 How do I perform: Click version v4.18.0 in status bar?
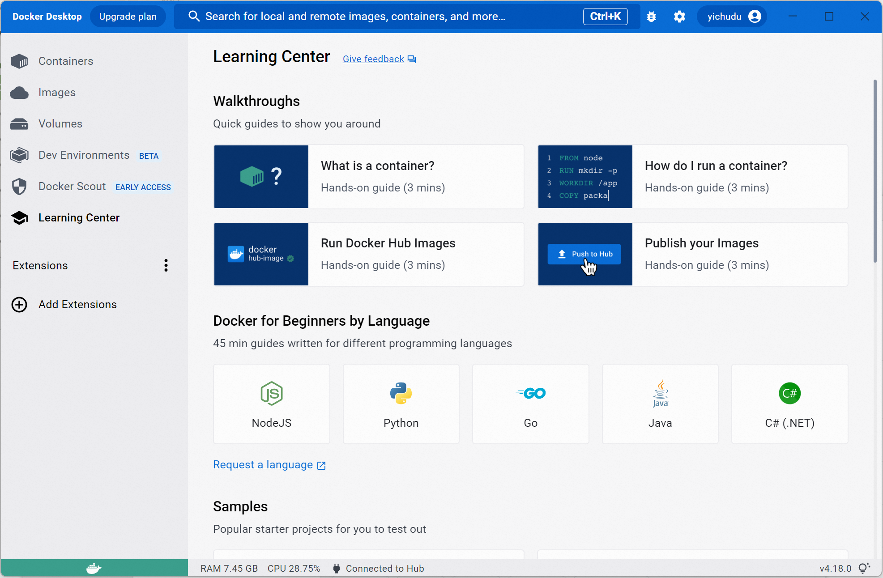(x=836, y=569)
